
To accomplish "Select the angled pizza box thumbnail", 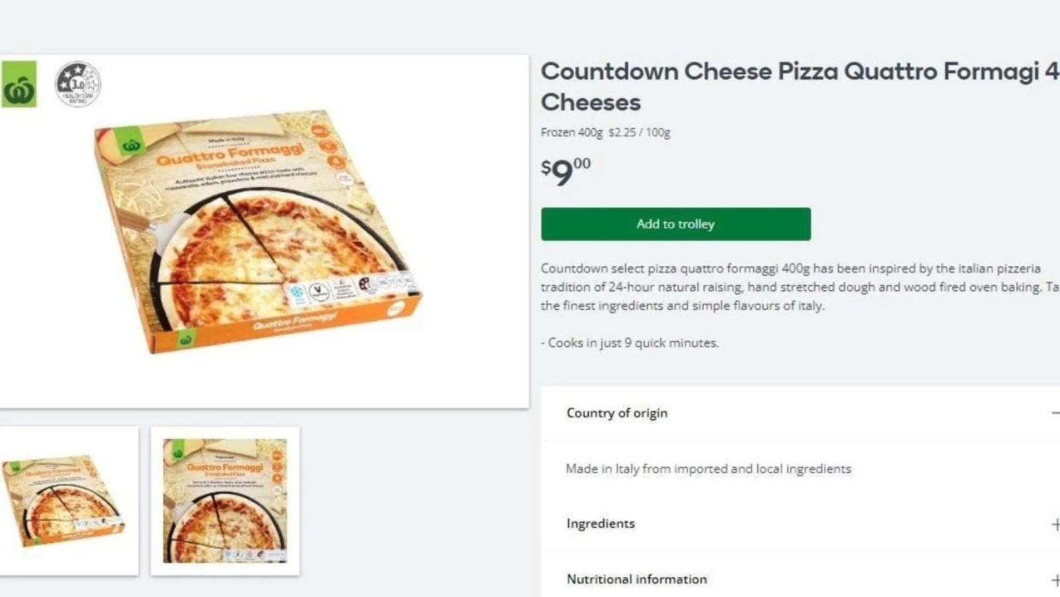I will 68,501.
